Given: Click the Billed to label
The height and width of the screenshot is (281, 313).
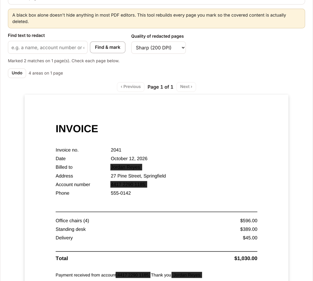Looking at the screenshot, I should tap(64, 167).
